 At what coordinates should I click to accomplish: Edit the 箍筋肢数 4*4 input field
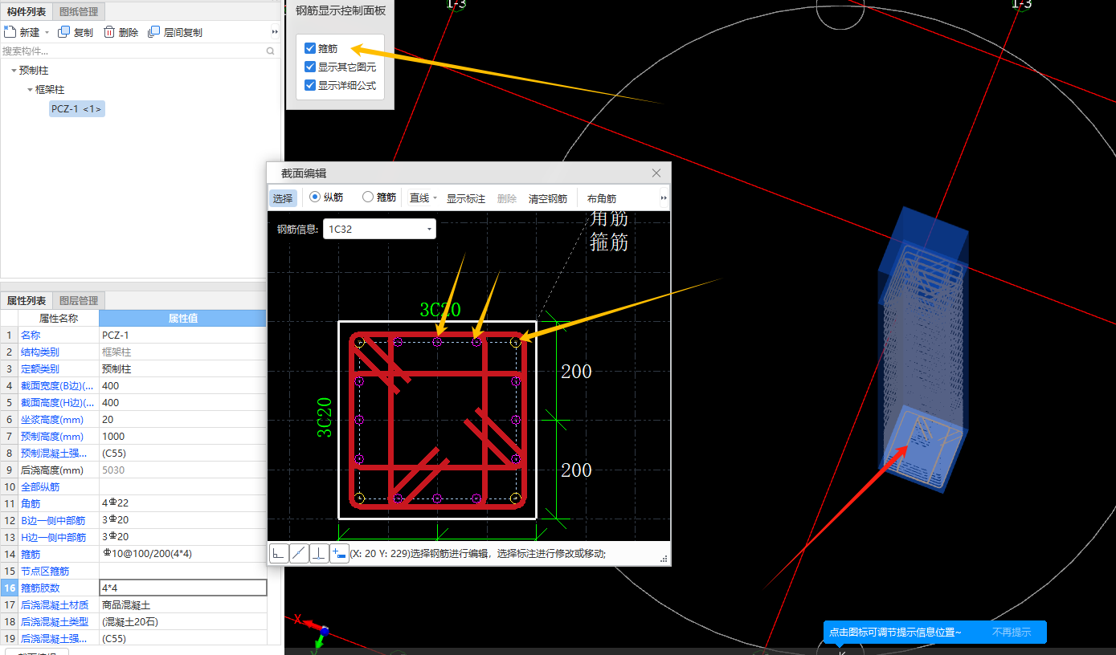tap(182, 588)
